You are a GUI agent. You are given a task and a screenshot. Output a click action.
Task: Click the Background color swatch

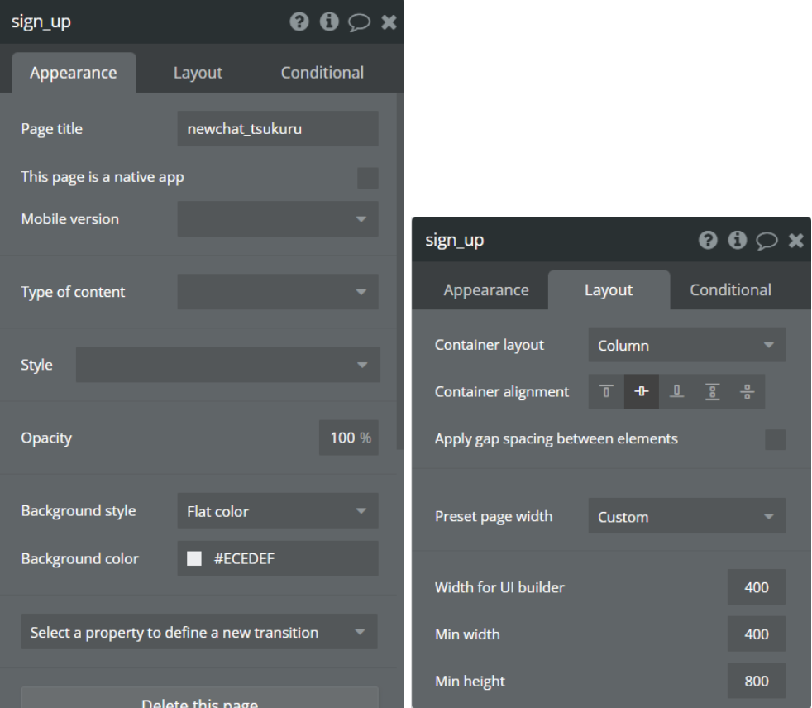pyautogui.click(x=194, y=559)
